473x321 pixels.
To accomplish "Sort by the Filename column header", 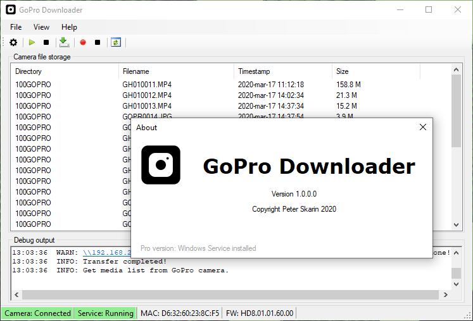I will pyautogui.click(x=176, y=71).
